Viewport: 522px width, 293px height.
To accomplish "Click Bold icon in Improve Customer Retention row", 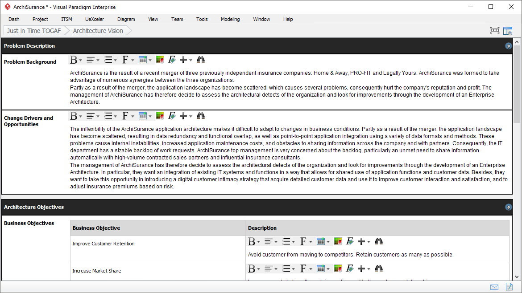I will pos(252,241).
